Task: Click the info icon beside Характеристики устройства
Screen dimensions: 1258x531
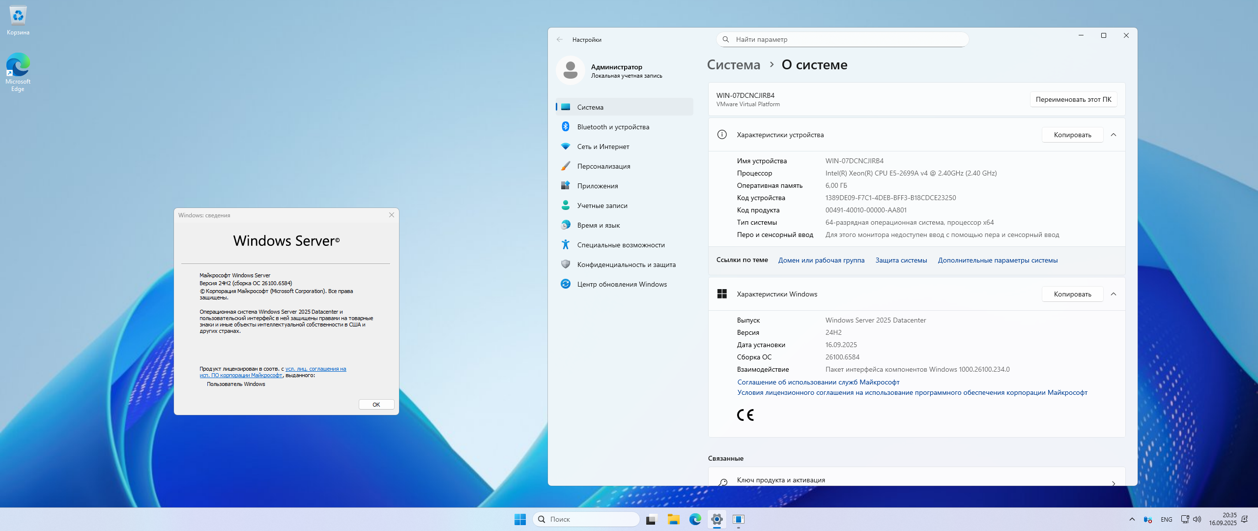Action: pos(722,135)
